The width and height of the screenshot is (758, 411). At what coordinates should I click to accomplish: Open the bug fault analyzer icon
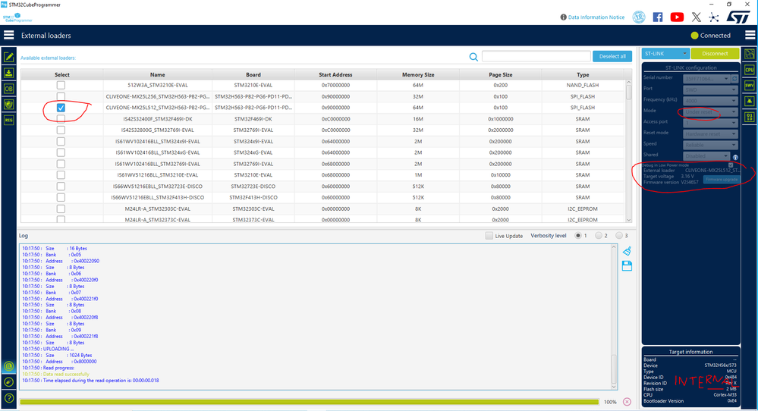[750, 101]
